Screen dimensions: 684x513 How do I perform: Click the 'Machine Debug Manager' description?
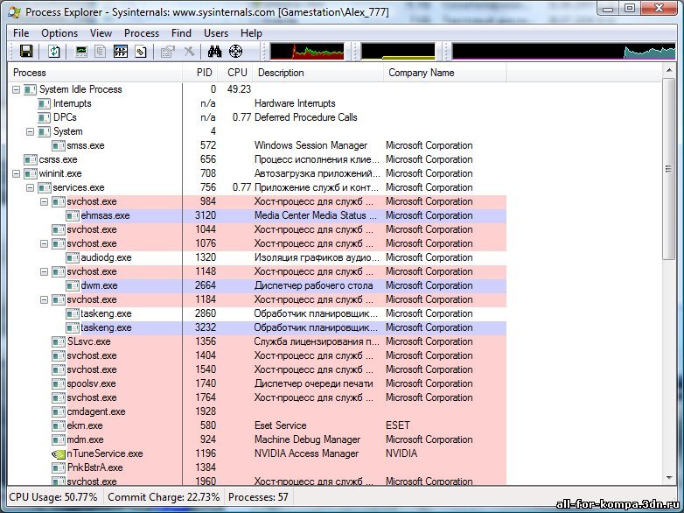(x=307, y=439)
